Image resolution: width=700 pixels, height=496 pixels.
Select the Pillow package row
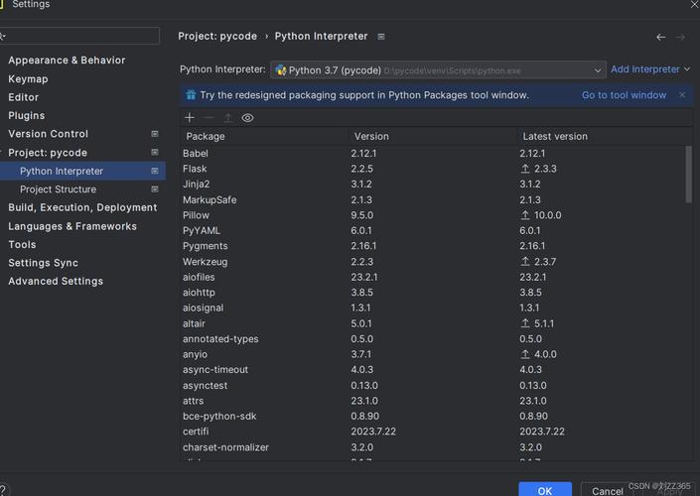point(432,215)
